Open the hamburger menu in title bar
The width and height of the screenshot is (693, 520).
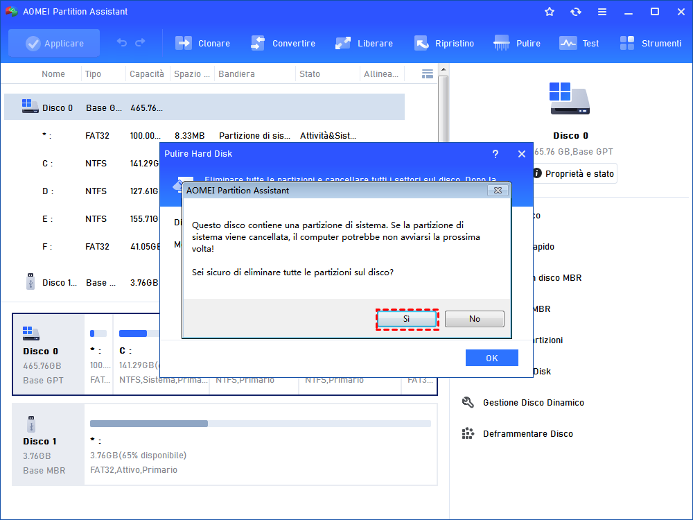[x=602, y=12]
